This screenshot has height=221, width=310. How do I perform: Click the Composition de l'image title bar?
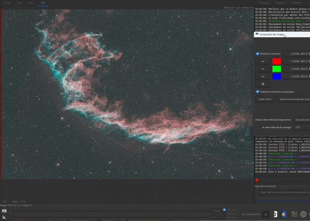[282, 34]
